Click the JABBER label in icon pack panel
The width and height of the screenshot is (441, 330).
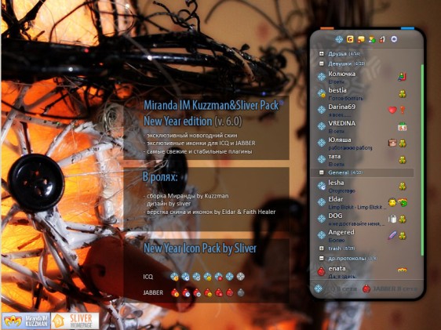(x=153, y=292)
